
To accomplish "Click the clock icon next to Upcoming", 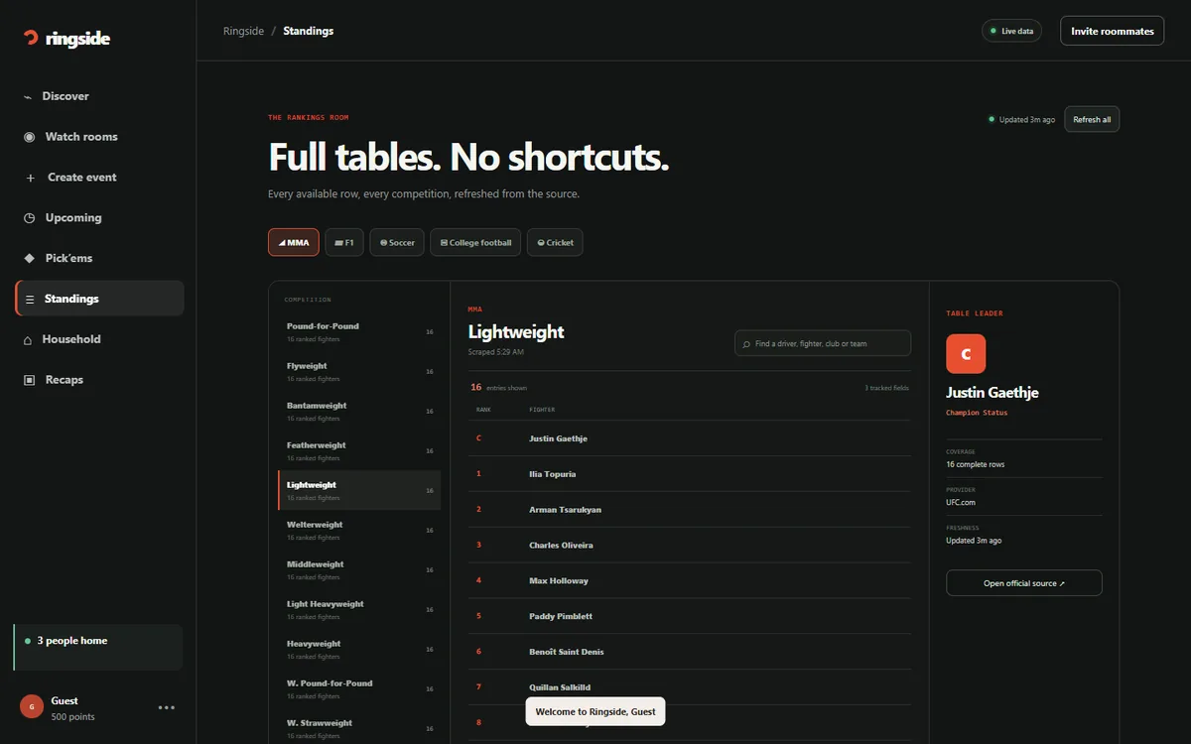I will point(29,218).
